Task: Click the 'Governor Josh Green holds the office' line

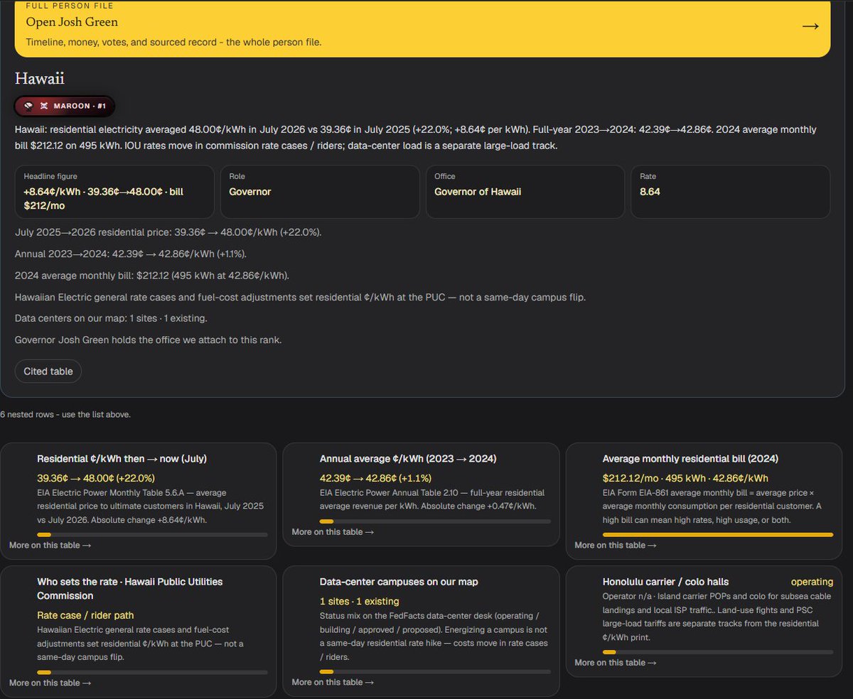Action: (x=149, y=340)
